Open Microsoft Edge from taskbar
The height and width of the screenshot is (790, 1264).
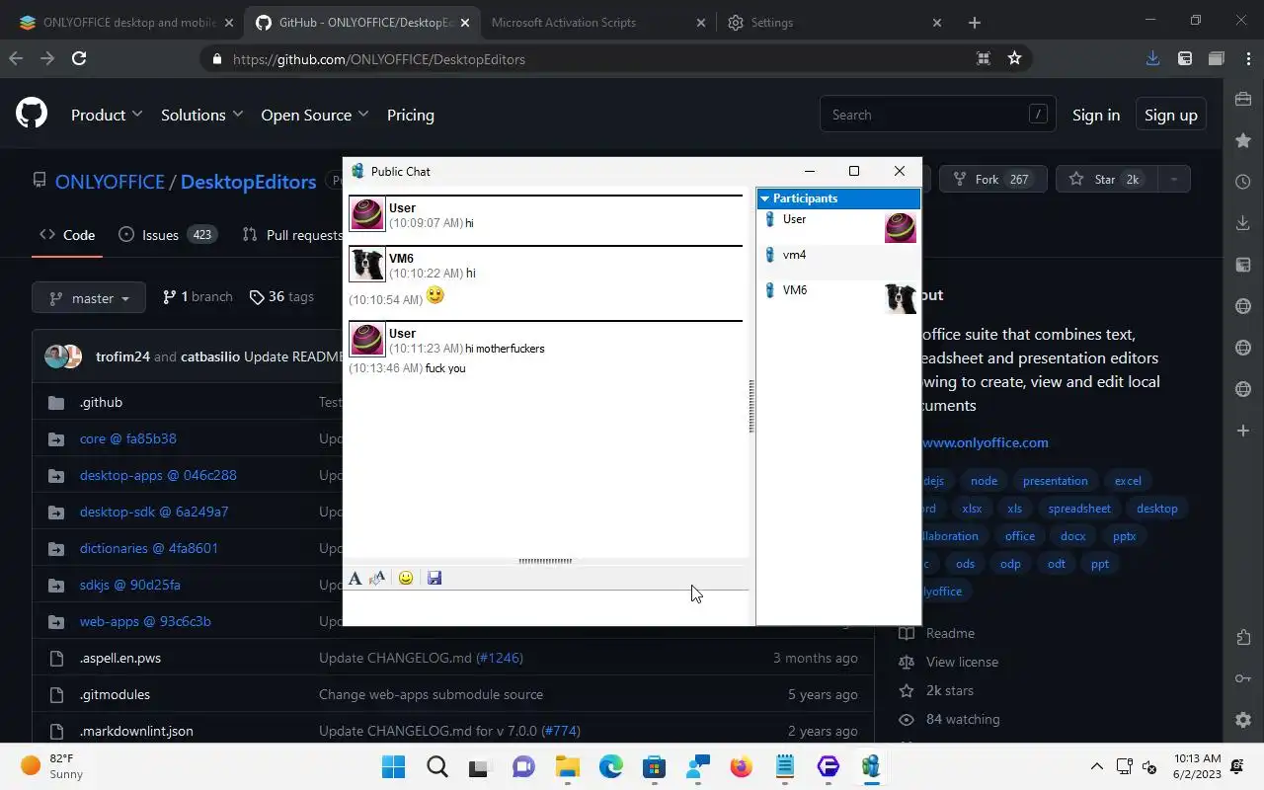[x=610, y=766]
